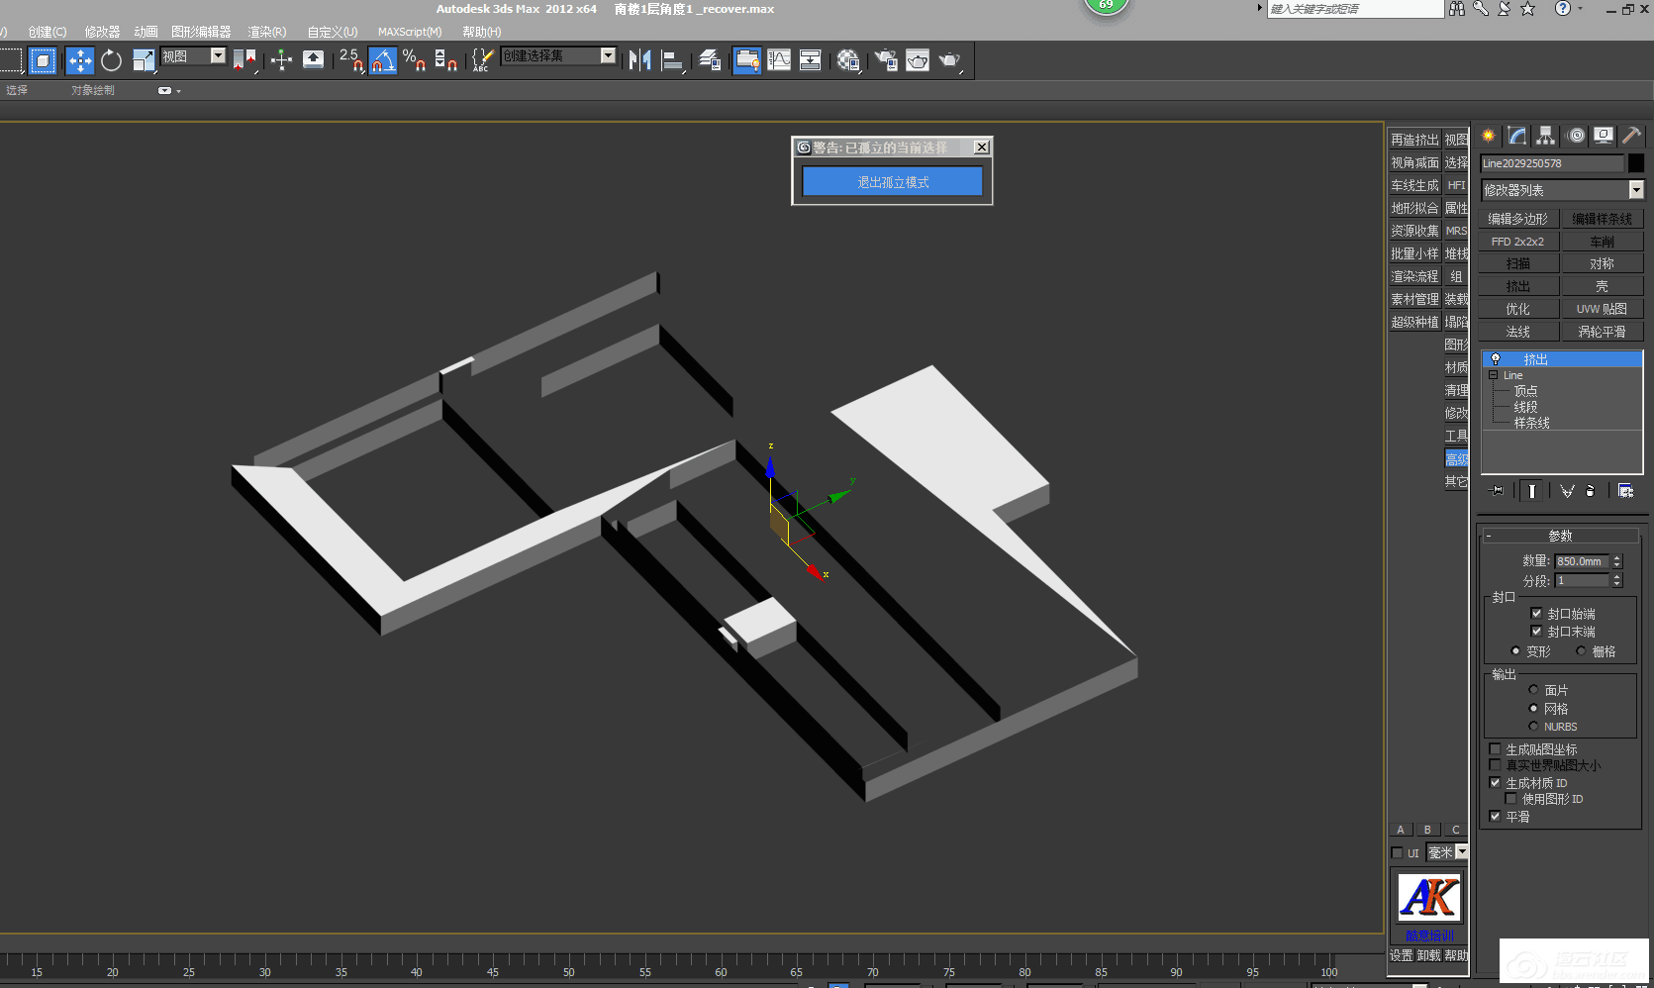Enable the 生成贴图坐标 checkbox

[1495, 749]
